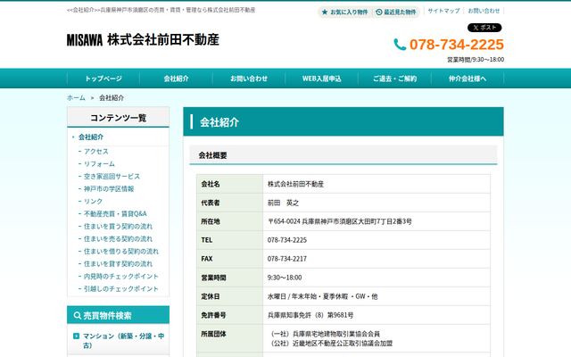Open the お気に入り物件 link
The image size is (571, 357).
[x=349, y=12]
